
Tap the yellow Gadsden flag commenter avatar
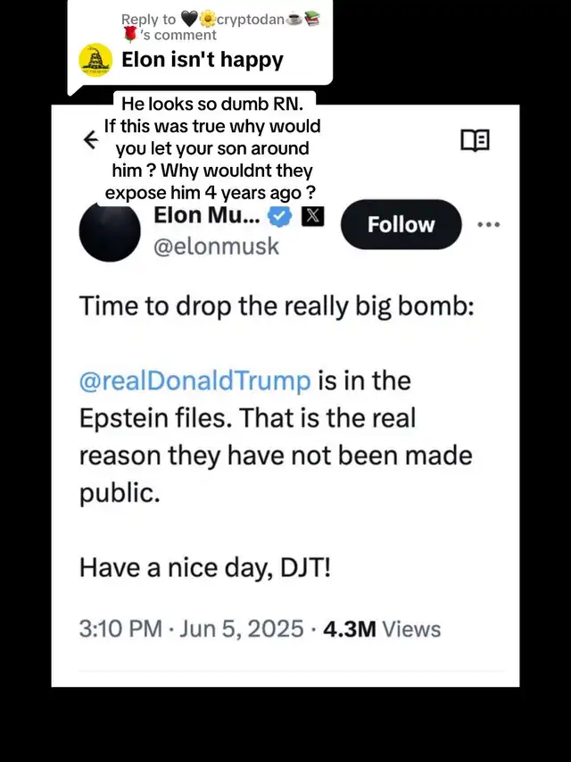[x=96, y=59]
